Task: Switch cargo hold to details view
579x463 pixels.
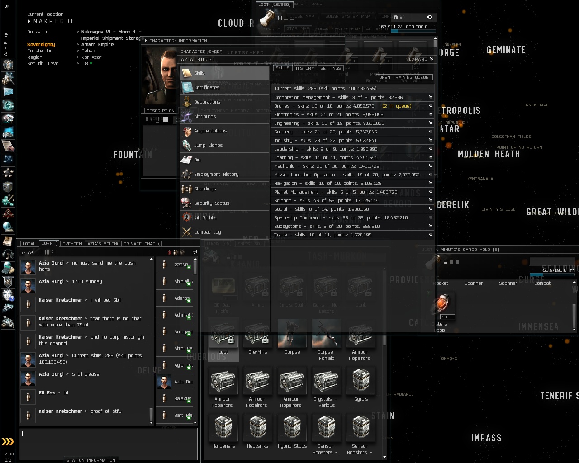Action: pyautogui.click(x=451, y=261)
